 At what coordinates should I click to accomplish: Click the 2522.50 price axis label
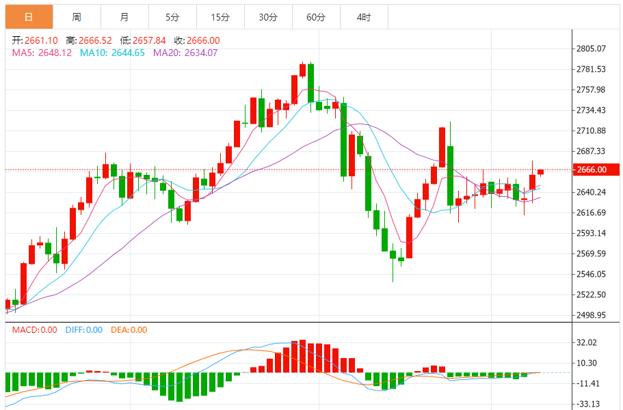coord(592,295)
